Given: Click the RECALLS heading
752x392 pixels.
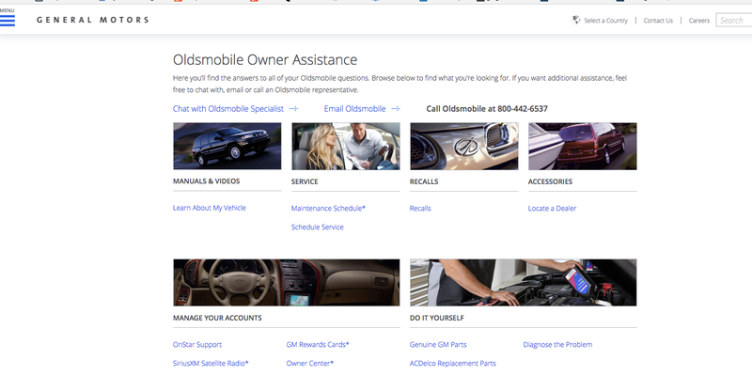Looking at the screenshot, I should tap(424, 181).
